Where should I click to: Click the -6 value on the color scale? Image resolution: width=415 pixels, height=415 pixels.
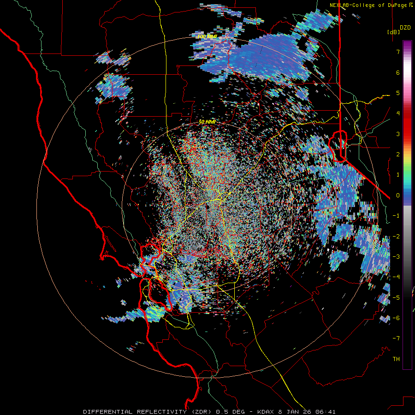(x=396, y=318)
